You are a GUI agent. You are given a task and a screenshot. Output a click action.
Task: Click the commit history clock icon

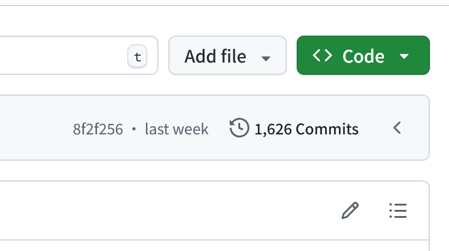point(240,128)
